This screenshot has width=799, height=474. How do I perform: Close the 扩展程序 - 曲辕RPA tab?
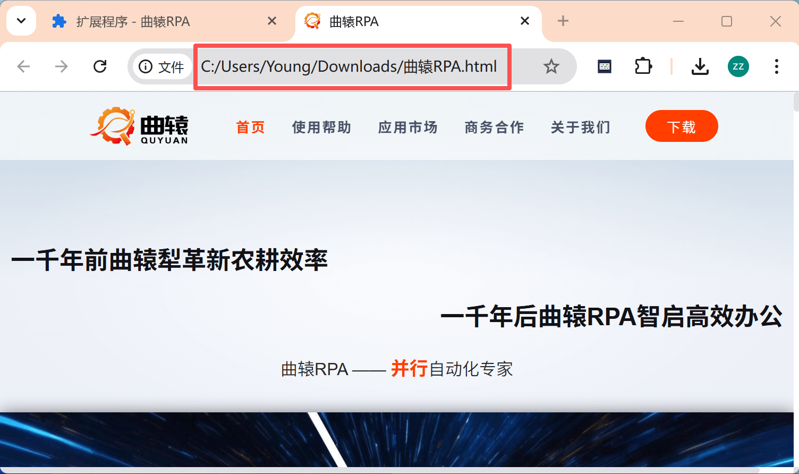(x=271, y=21)
